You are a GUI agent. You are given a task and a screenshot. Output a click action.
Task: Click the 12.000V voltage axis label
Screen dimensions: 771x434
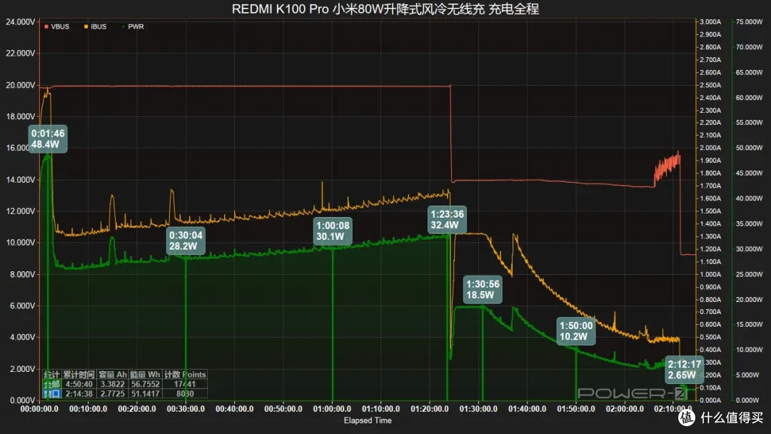[20, 211]
